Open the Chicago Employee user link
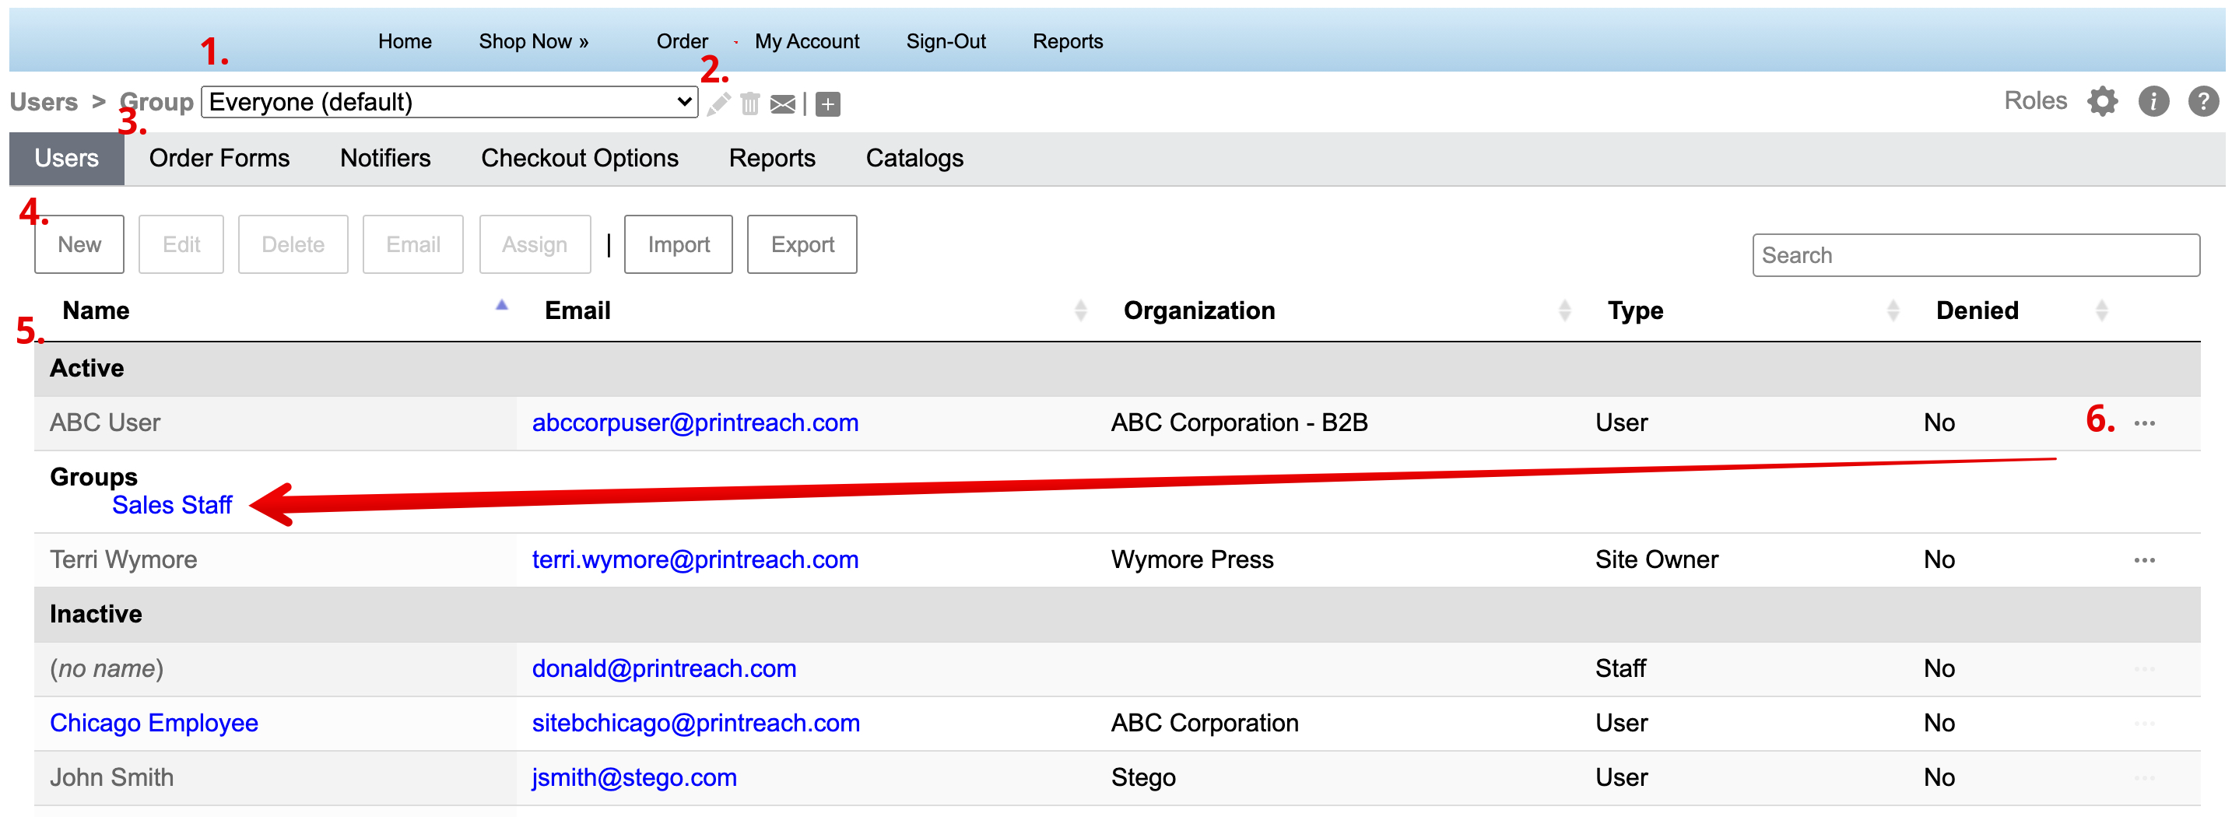 (154, 724)
